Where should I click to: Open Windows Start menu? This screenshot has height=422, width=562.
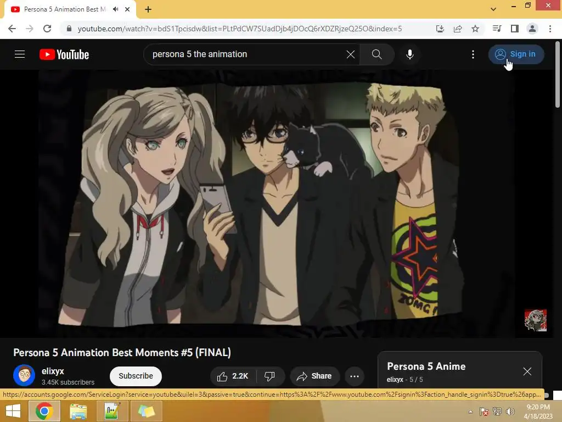(x=13, y=411)
